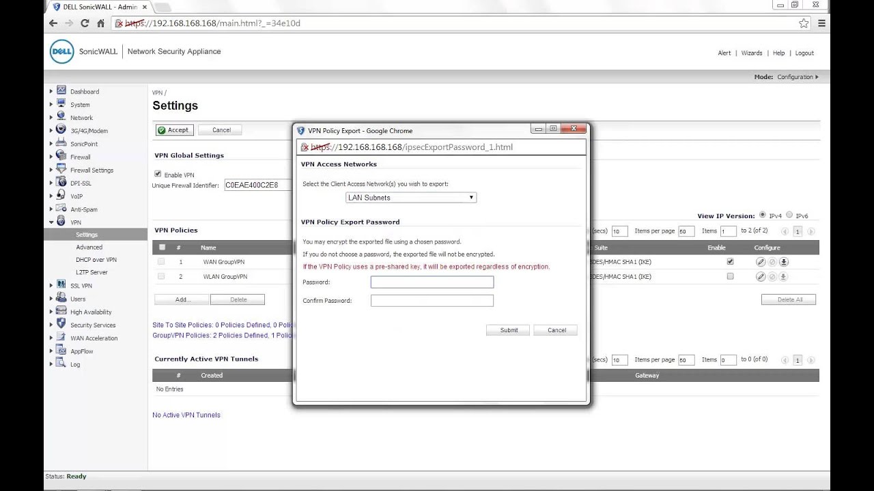Viewport: 874px width, 491px height.
Task: Select the Firewall icon in sidebar
Action: pos(61,156)
